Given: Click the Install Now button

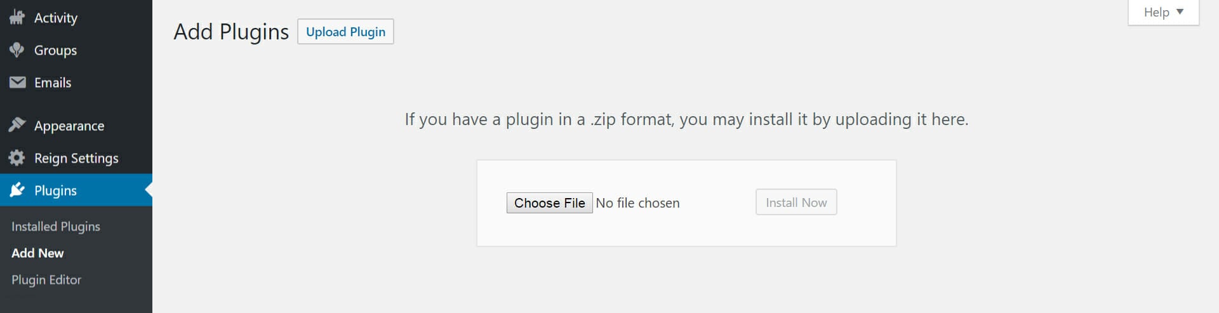Looking at the screenshot, I should click(x=796, y=202).
